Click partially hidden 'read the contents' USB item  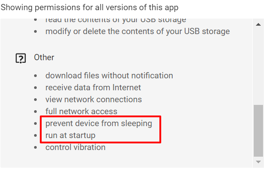pyautogui.click(x=115, y=21)
